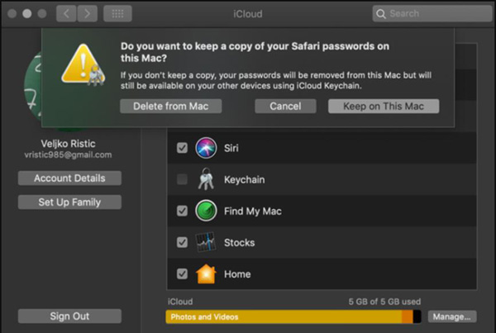Click the Siri app icon

click(206, 148)
